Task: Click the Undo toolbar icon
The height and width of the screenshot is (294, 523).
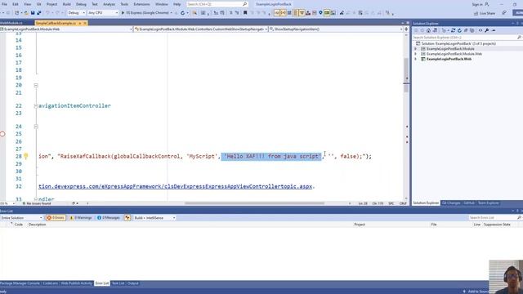Action: [47, 13]
